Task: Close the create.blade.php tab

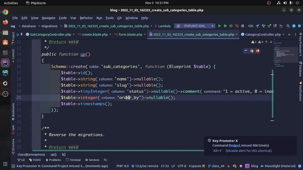Action: point(110,34)
